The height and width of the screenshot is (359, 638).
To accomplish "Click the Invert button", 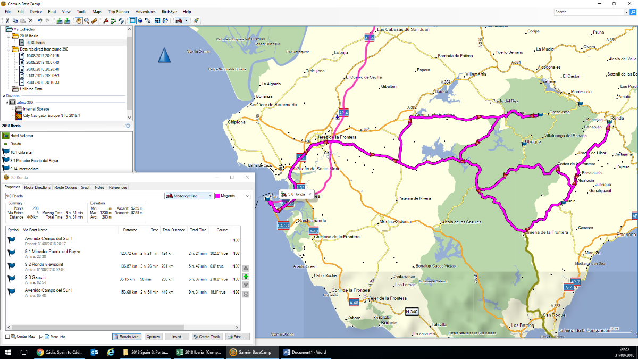I will (177, 337).
